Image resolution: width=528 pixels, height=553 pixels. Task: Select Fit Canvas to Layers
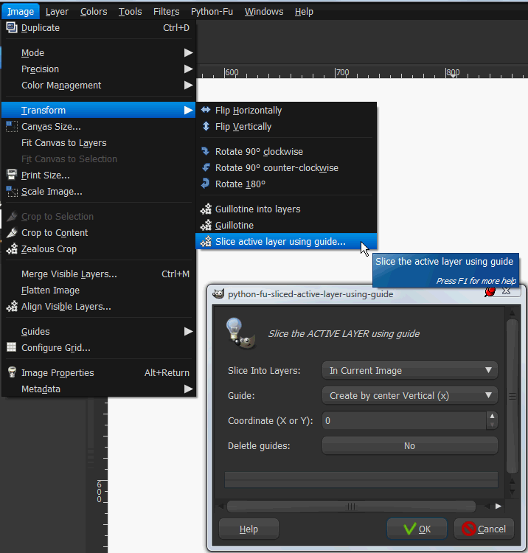(x=99, y=142)
